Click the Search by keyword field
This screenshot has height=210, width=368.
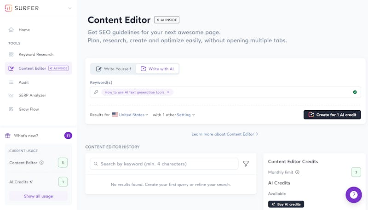coord(164,164)
